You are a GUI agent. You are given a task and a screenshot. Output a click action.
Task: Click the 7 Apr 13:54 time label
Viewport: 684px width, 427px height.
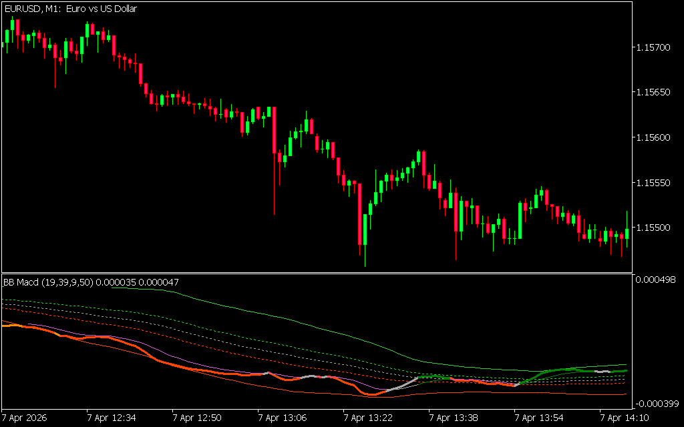[x=538, y=418]
